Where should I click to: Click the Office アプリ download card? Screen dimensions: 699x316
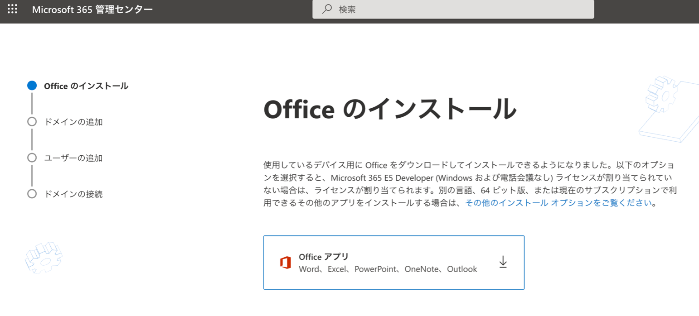point(394,263)
